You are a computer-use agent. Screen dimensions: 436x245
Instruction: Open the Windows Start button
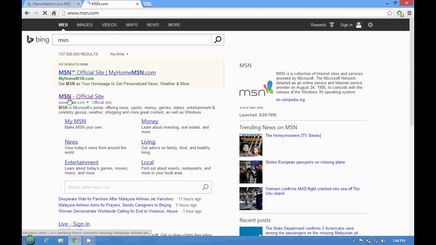(x=30, y=240)
